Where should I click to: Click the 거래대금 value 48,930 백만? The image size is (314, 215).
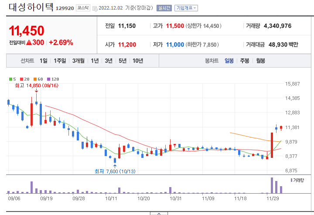(283, 44)
